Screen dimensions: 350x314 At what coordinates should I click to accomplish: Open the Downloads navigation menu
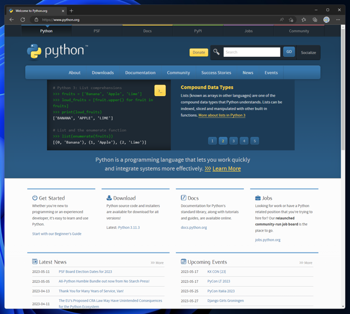pyautogui.click(x=103, y=73)
